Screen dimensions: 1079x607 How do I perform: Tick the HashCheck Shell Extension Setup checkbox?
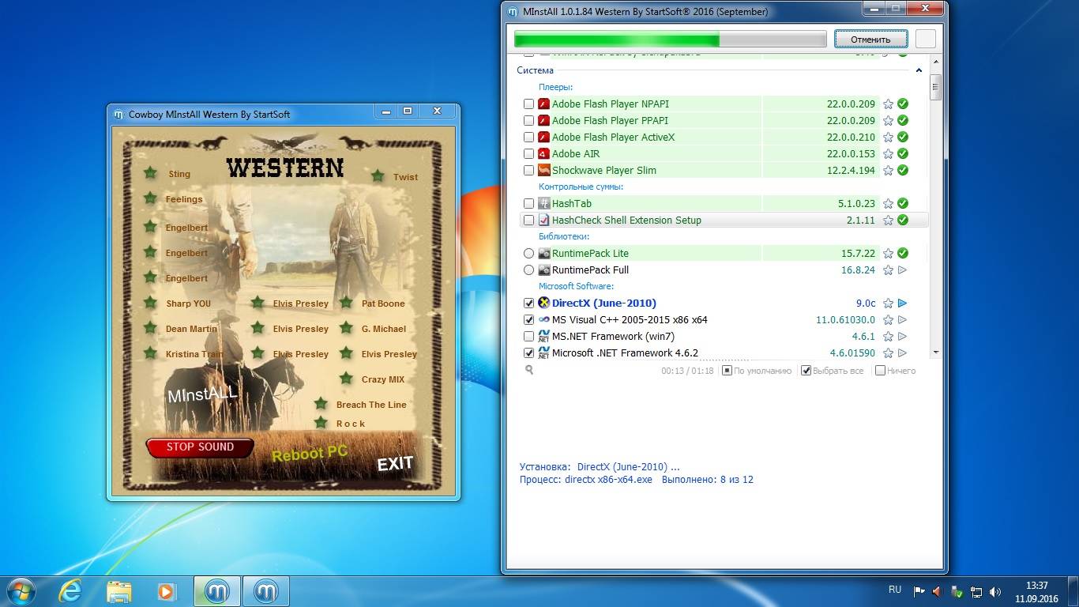[529, 220]
